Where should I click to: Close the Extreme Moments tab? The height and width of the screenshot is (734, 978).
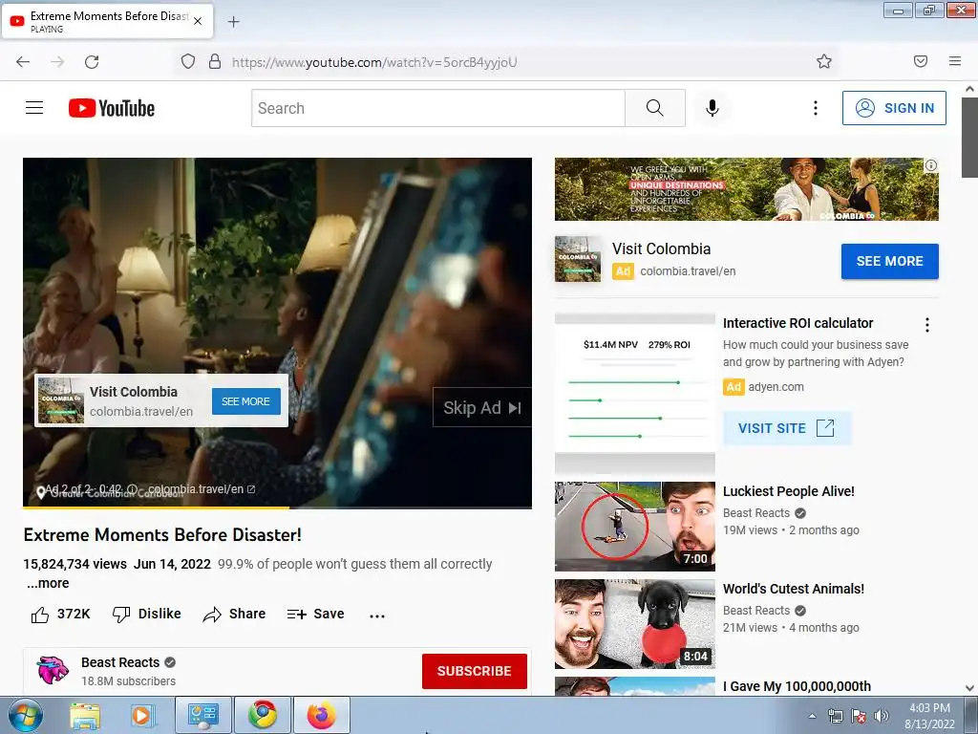198,21
